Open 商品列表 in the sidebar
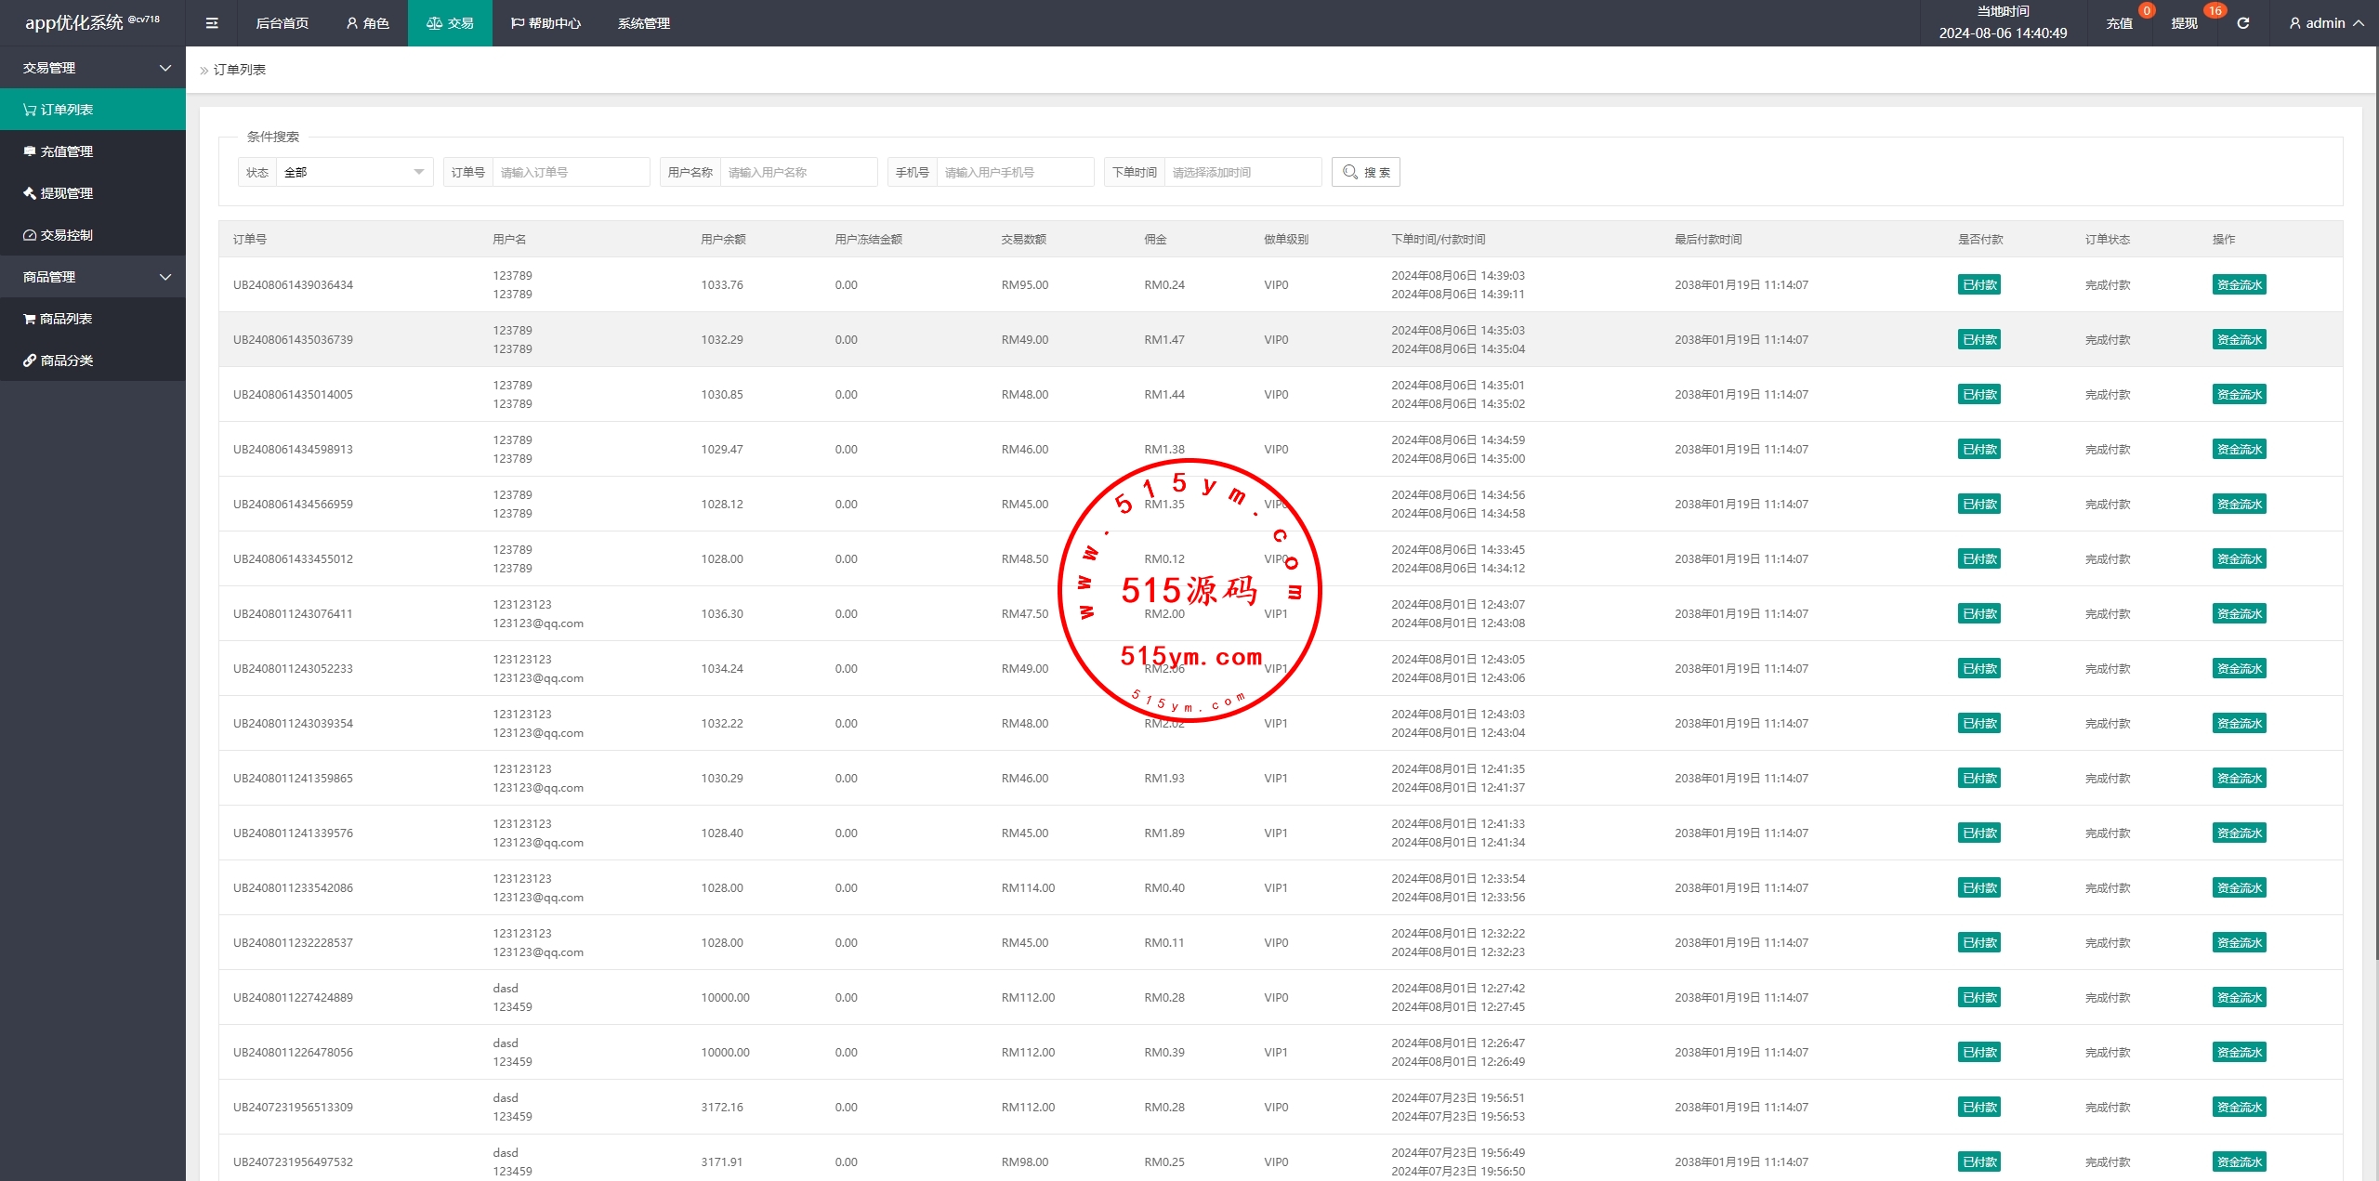This screenshot has width=2379, height=1181. [x=65, y=319]
